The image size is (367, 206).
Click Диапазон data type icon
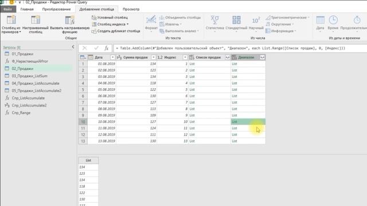point(234,57)
